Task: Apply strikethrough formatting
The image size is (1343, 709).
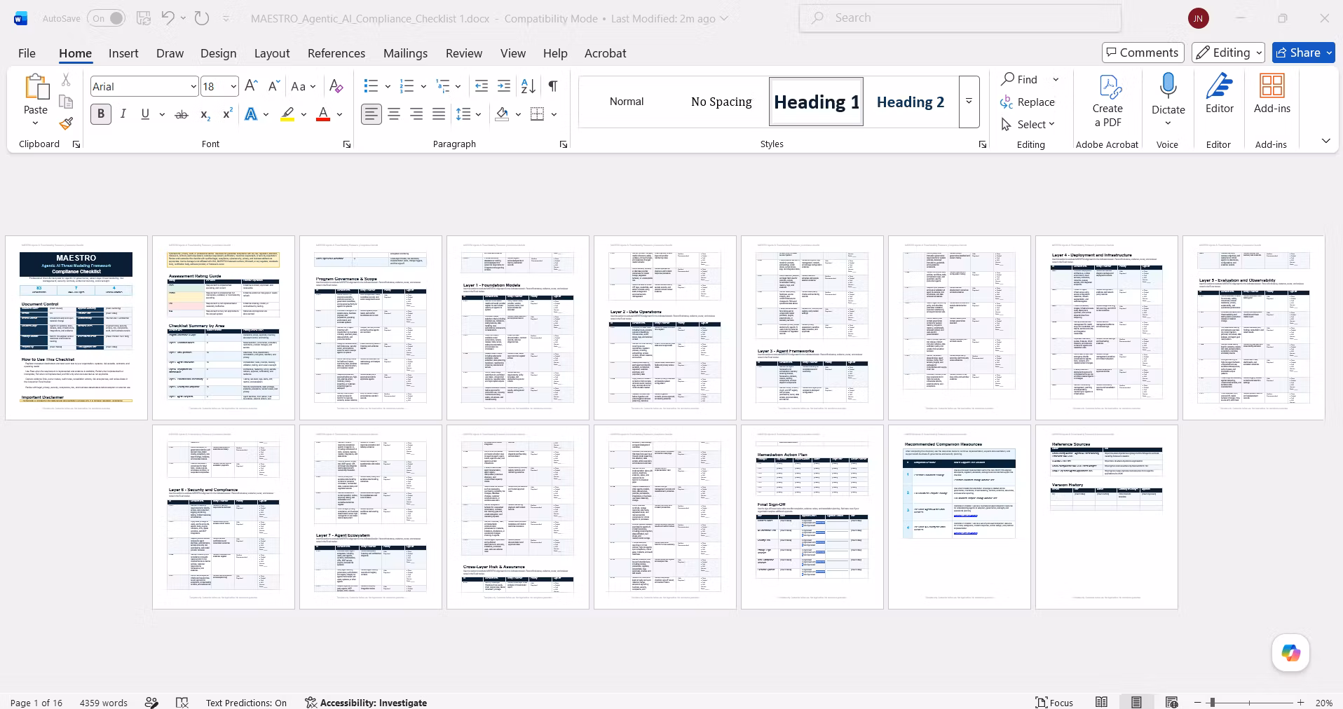Action: pyautogui.click(x=181, y=114)
